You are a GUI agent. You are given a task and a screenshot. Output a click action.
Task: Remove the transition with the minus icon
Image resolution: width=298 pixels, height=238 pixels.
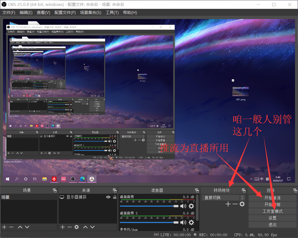tap(235, 204)
